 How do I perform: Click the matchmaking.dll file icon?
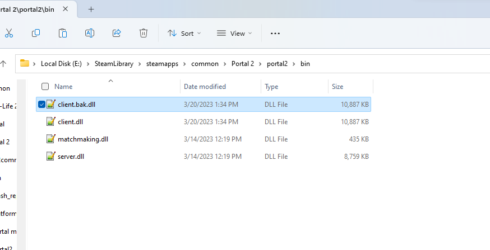click(x=51, y=139)
